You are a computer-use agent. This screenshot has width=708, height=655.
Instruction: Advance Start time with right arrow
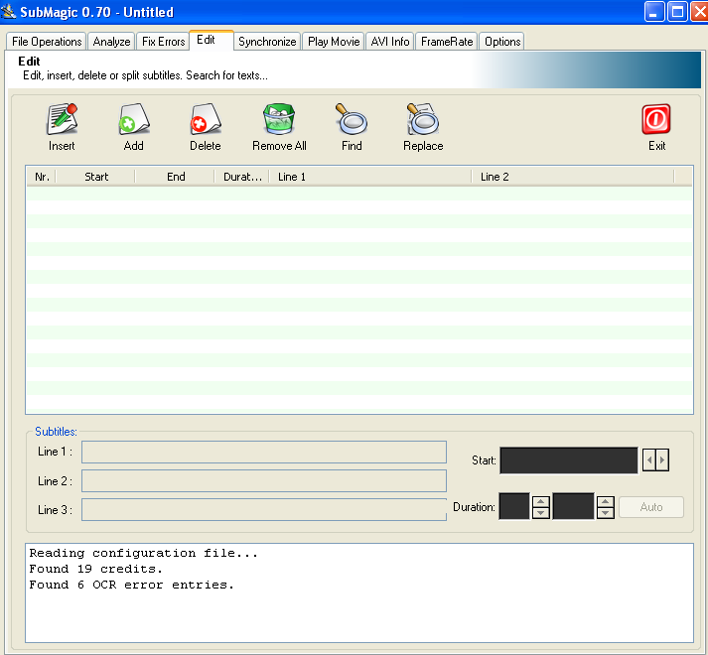(662, 460)
